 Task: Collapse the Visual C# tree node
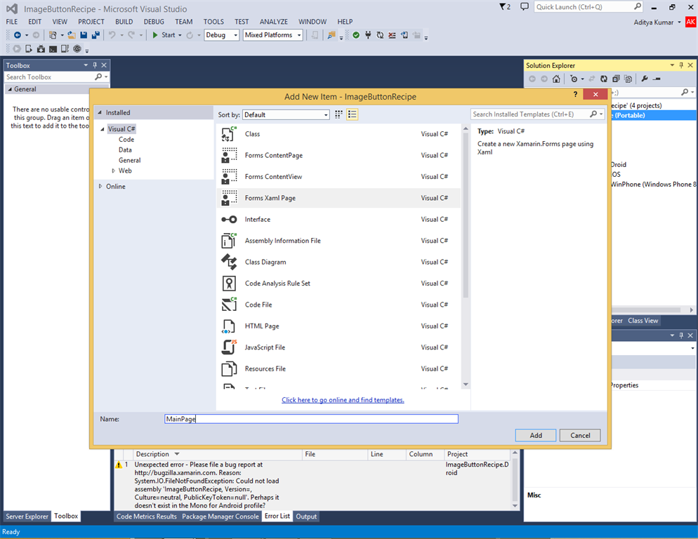103,129
